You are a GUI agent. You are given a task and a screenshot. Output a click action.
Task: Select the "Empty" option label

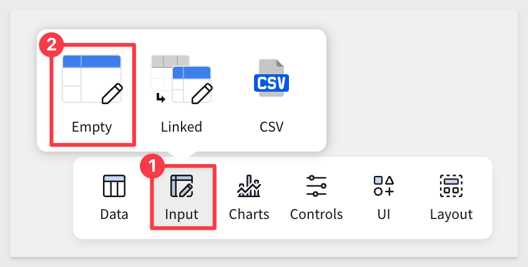tap(92, 127)
